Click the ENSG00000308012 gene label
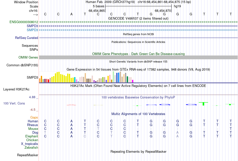The image size is (238, 161). (x=24, y=22)
